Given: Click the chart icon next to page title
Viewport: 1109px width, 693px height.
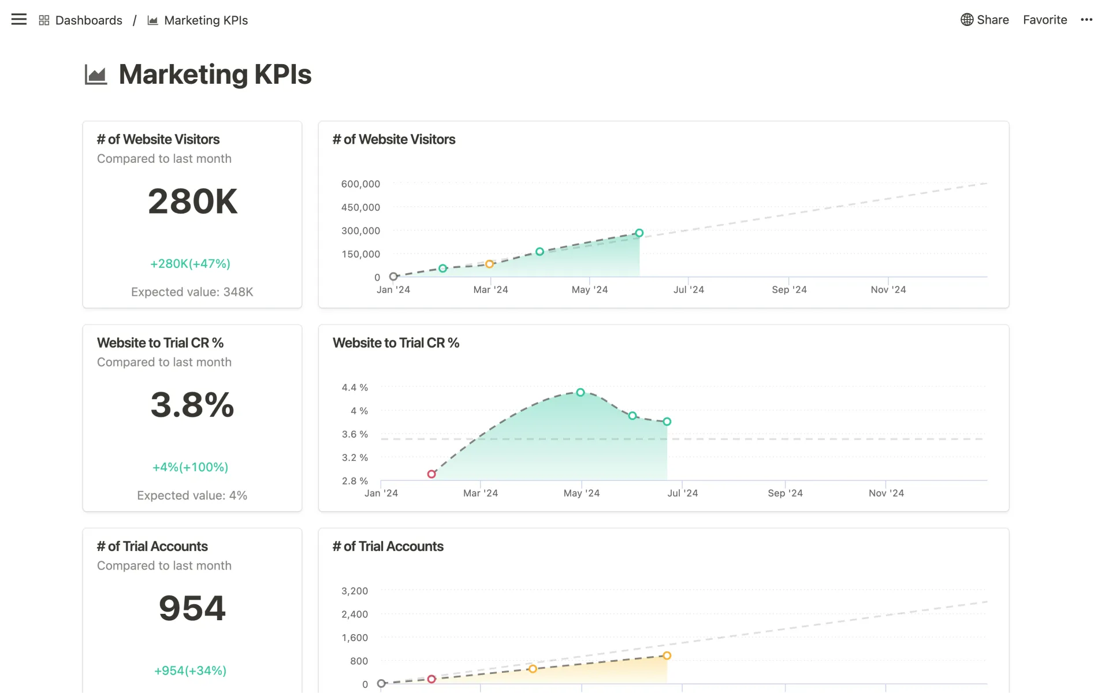Looking at the screenshot, I should click(96, 75).
